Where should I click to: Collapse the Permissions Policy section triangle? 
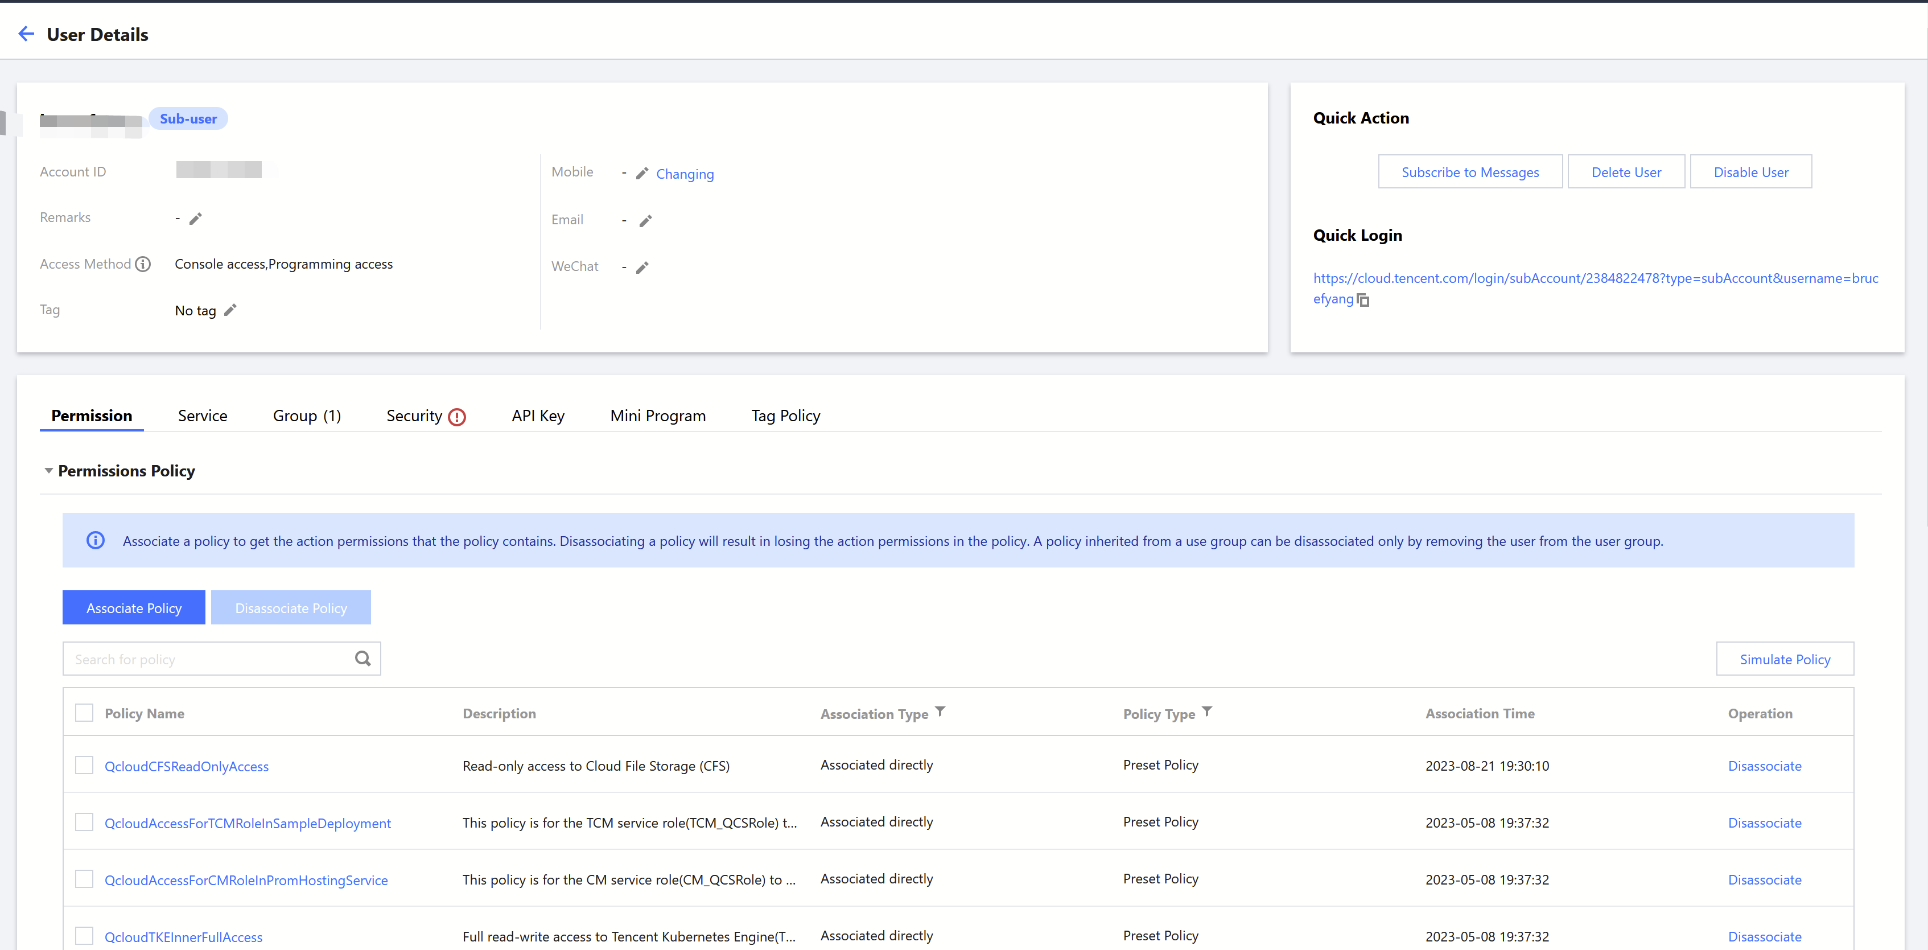[48, 471]
